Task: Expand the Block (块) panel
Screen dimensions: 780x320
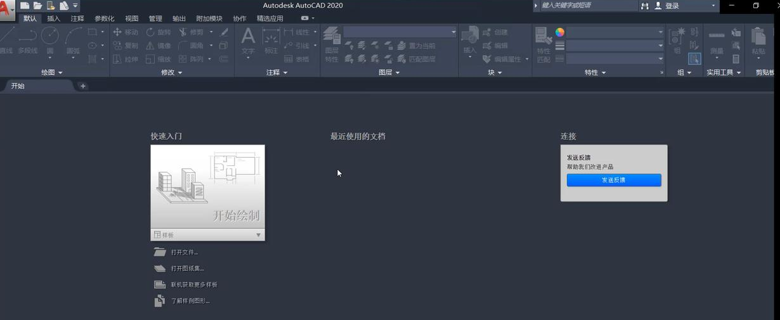Action: 495,72
